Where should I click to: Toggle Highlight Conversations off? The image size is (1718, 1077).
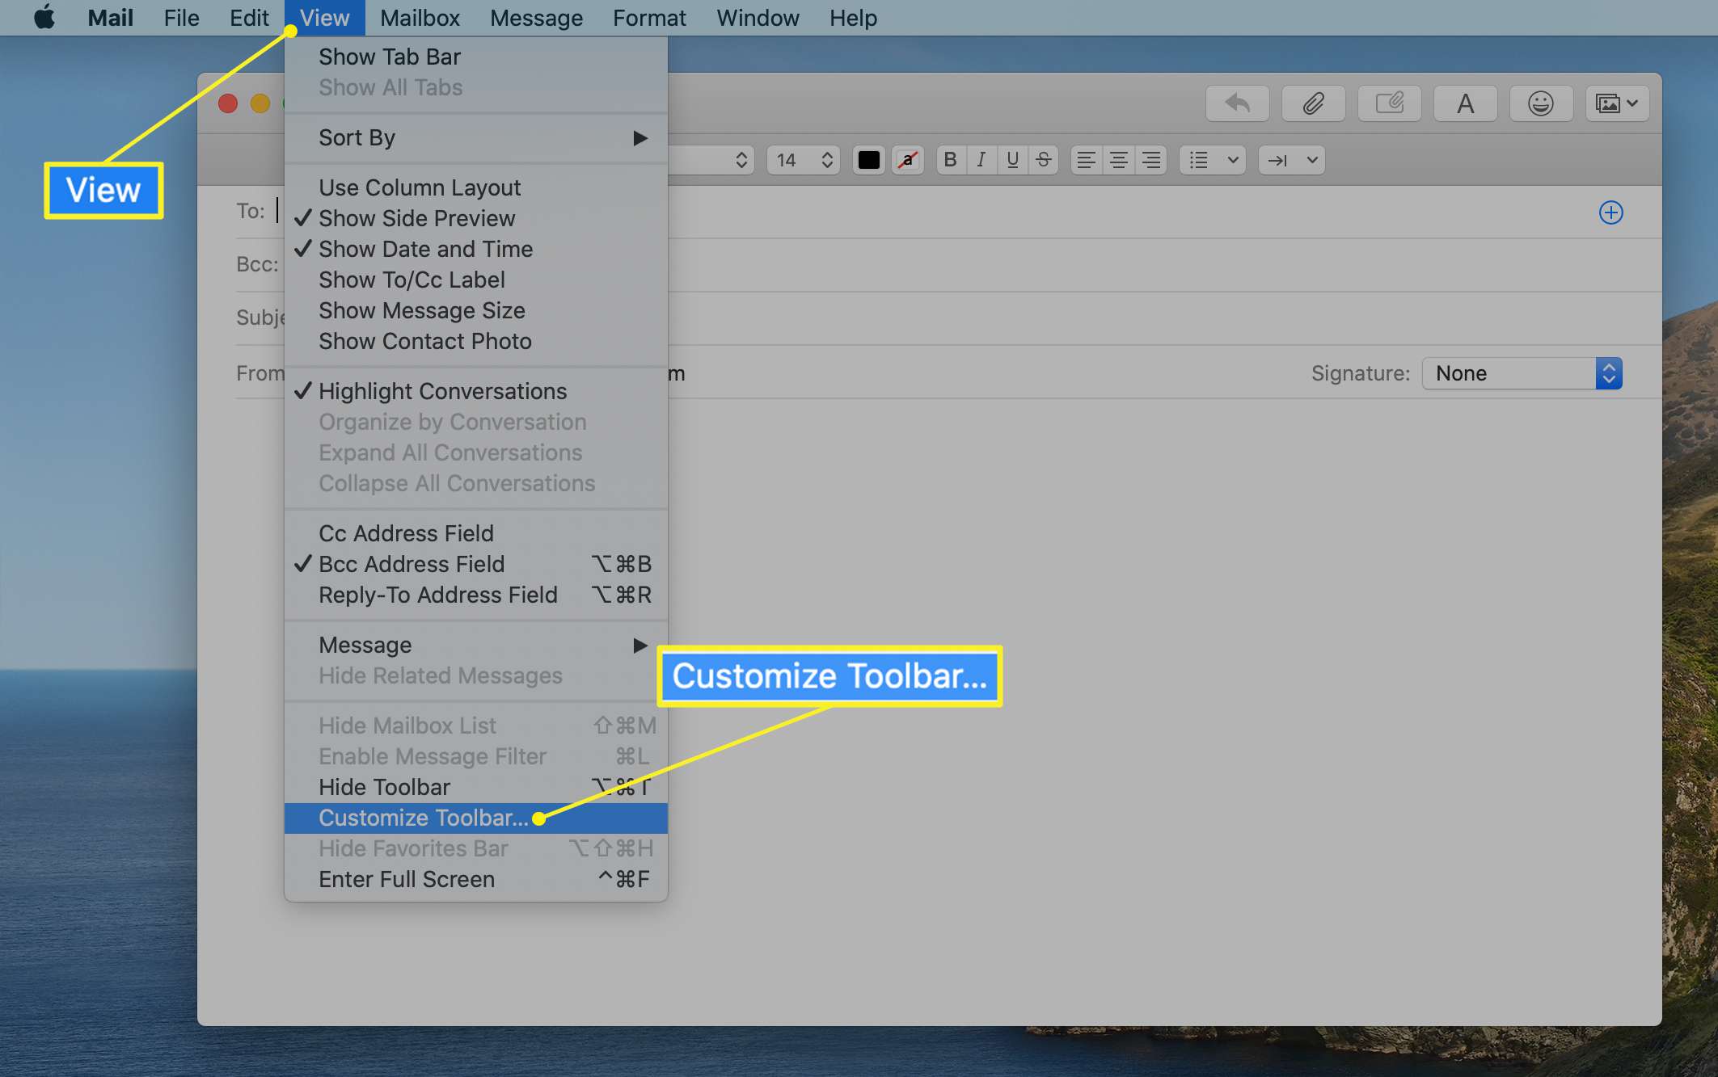tap(476, 391)
